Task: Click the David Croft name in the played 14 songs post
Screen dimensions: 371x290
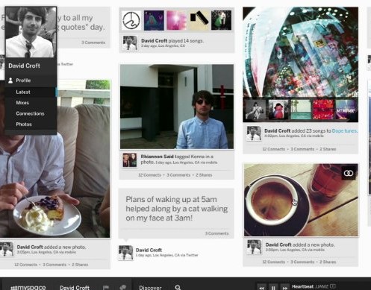Action: (x=154, y=41)
